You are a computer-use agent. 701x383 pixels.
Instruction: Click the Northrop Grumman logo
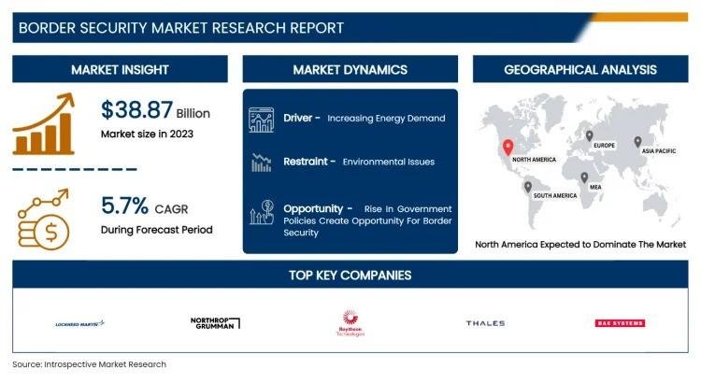pyautogui.click(x=215, y=323)
